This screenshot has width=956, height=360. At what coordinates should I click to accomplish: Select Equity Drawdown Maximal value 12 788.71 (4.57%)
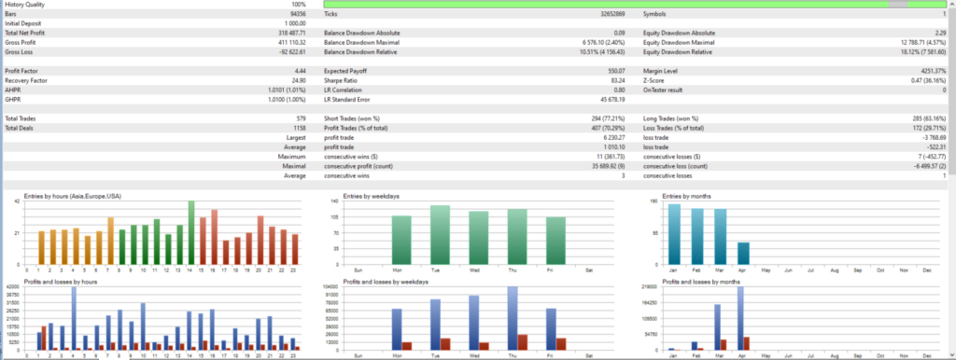(x=923, y=43)
